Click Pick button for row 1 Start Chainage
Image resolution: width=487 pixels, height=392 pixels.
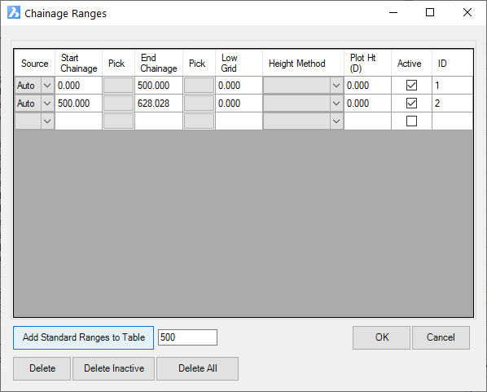pos(118,86)
